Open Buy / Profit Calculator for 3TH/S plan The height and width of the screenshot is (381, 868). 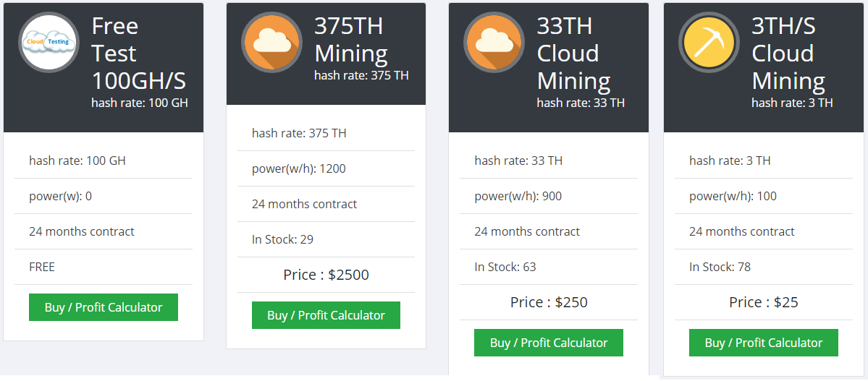(763, 343)
